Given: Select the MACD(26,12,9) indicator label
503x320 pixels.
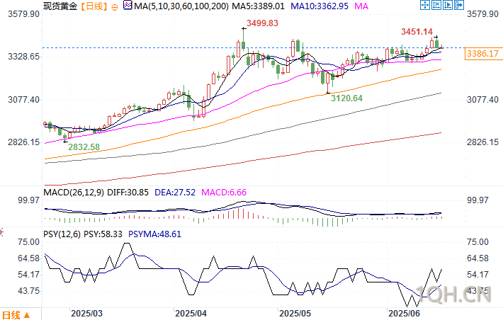Looking at the screenshot, I should point(74,193).
